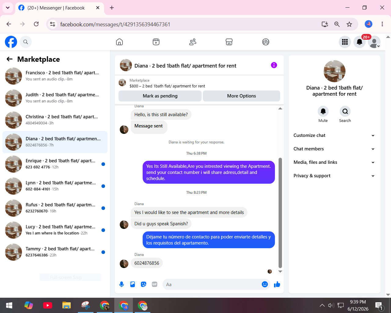Click Diana's listing photo in the right panel
This screenshot has width=391, height=313.
point(334,71)
